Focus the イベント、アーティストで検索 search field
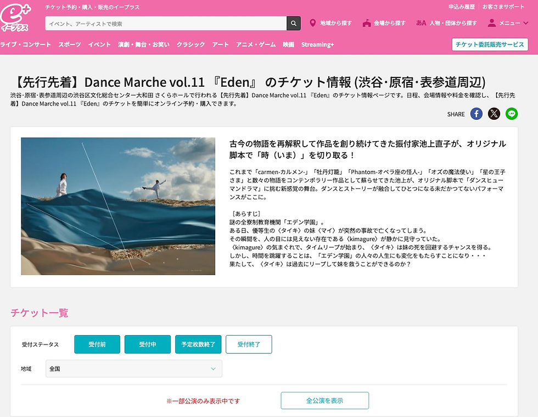Image resolution: width=538 pixels, height=417 pixels. [x=166, y=24]
